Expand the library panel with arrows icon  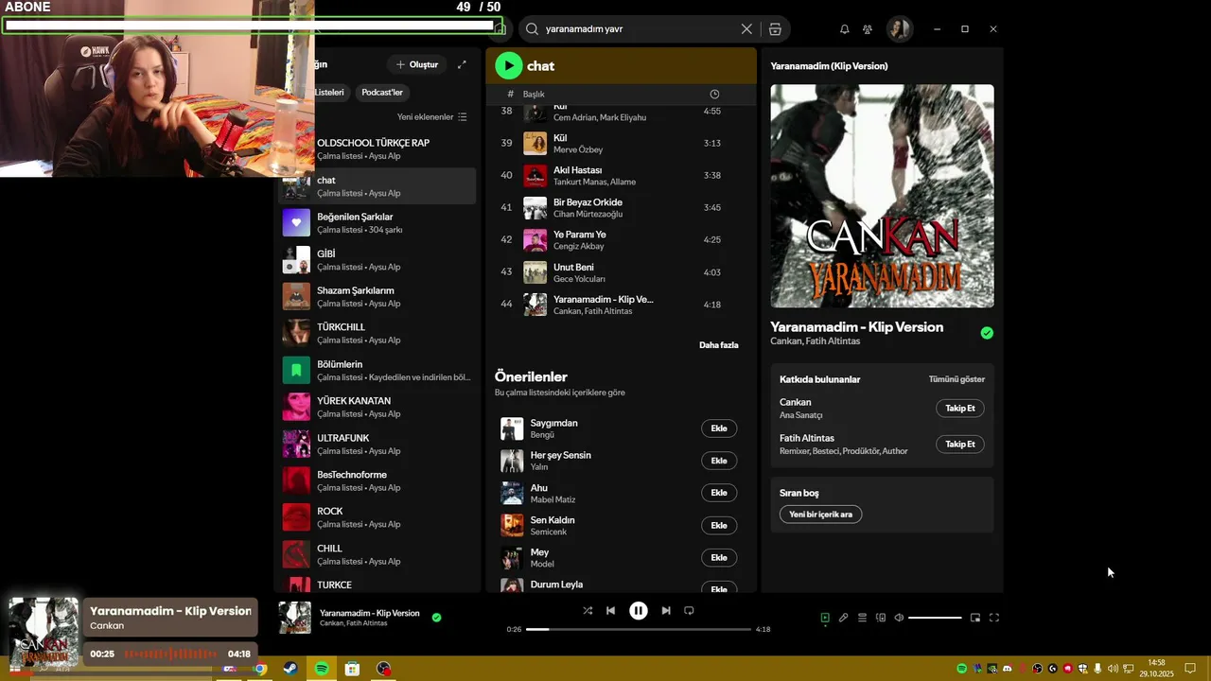pos(462,64)
